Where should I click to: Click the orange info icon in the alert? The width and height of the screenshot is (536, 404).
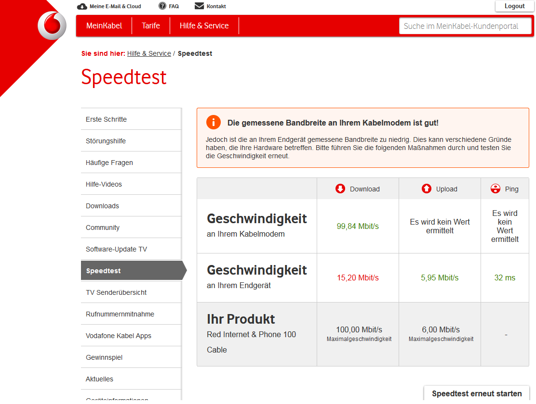(214, 122)
